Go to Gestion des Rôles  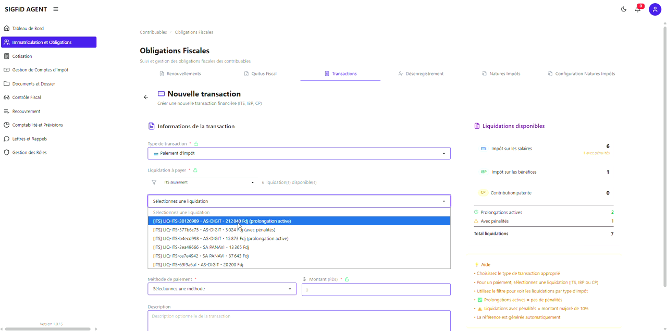(29, 153)
